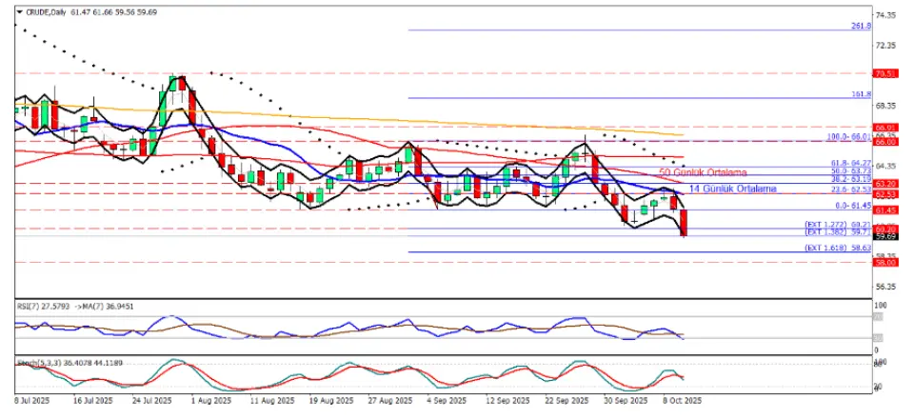Click the red 58.00 price level tag

click(x=886, y=263)
